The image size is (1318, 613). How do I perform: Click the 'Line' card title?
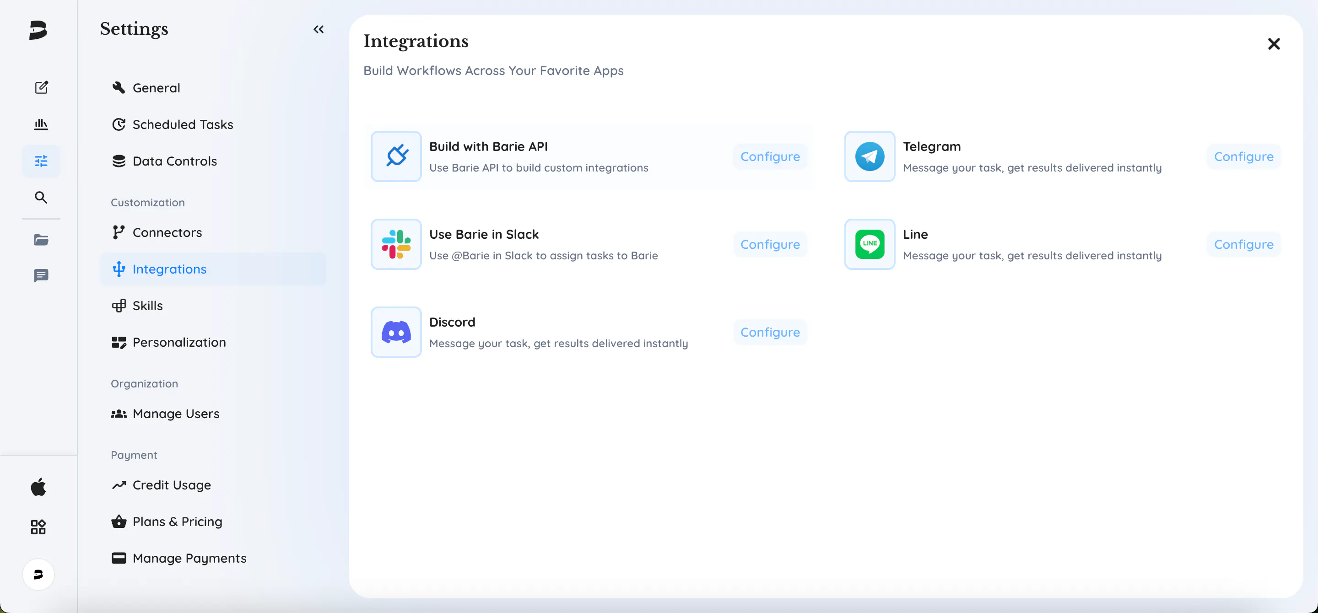coord(915,235)
